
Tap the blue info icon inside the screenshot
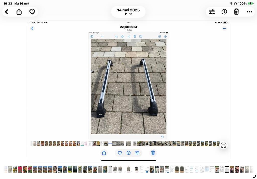(128, 153)
